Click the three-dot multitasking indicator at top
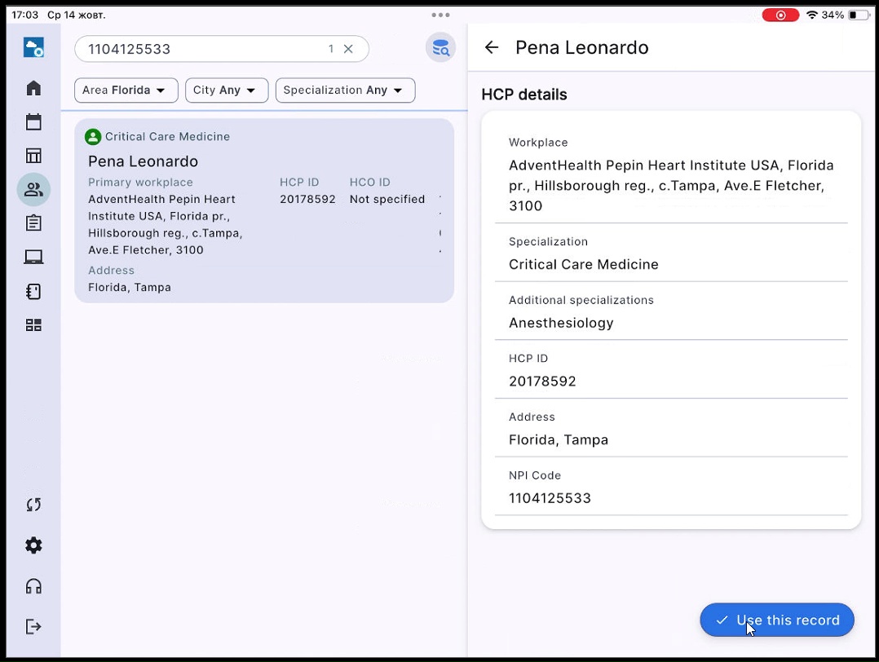The height and width of the screenshot is (662, 879). 440,15
